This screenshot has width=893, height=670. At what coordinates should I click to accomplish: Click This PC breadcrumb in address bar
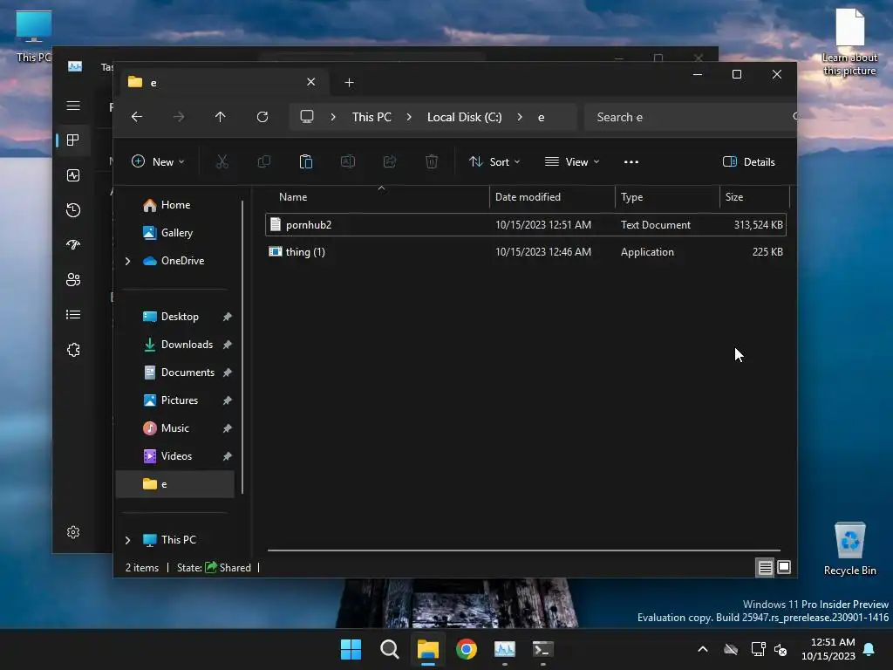372,117
